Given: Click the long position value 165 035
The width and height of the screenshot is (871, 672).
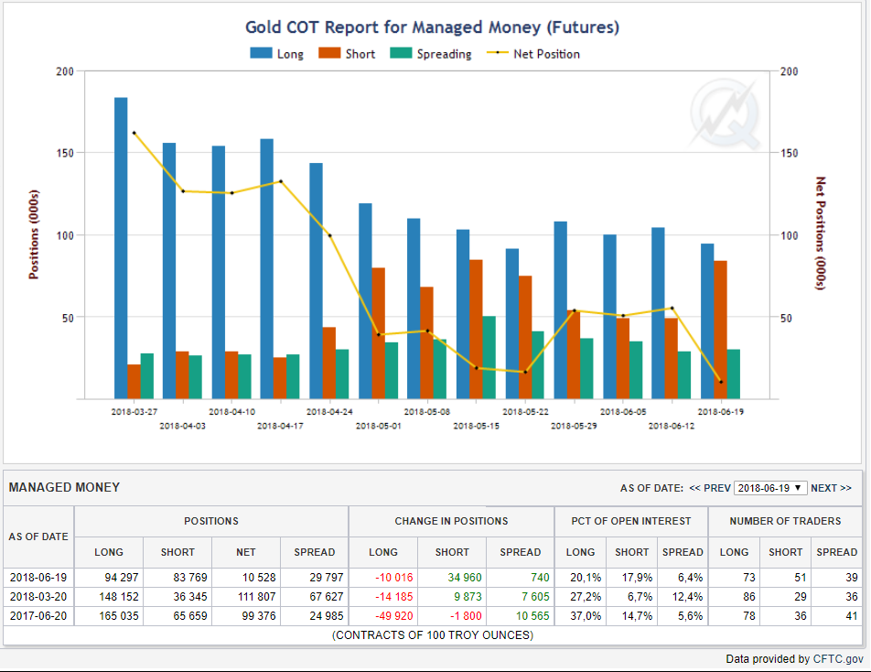Looking at the screenshot, I should click(x=118, y=616).
